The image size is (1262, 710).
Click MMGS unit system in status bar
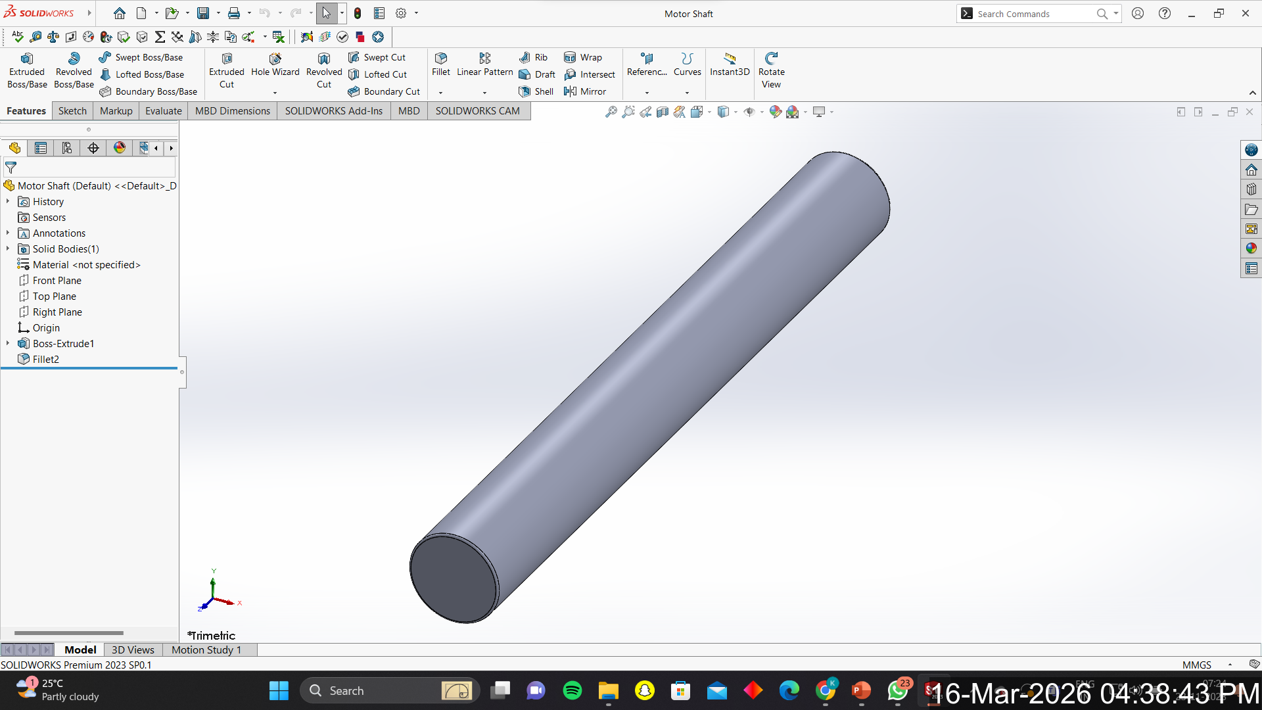coord(1196,665)
